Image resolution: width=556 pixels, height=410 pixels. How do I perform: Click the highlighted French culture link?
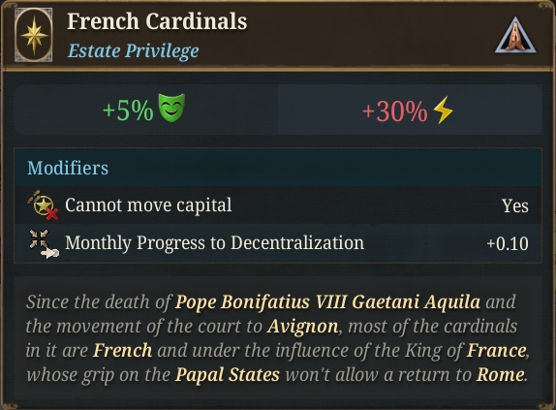(x=123, y=351)
